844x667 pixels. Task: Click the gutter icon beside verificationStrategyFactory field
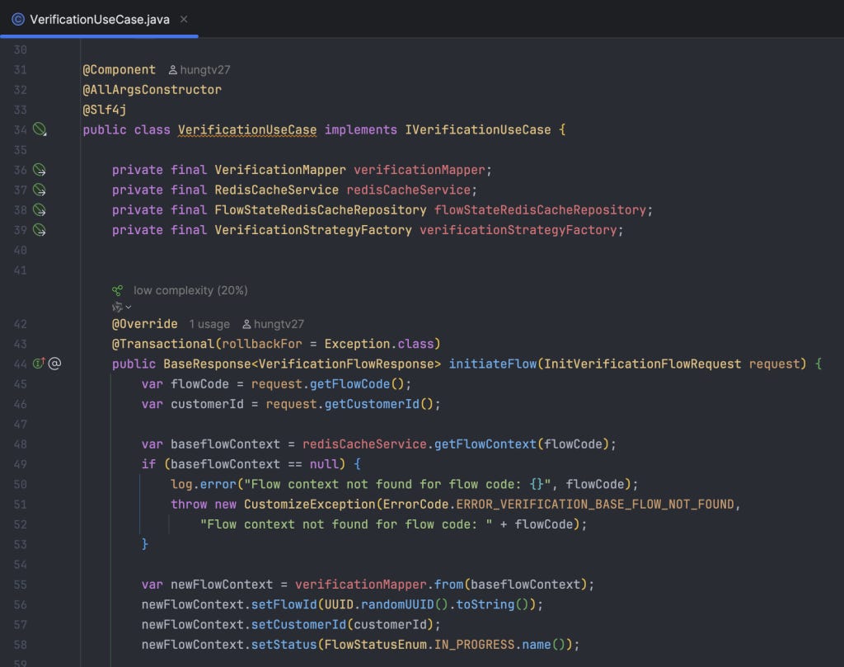tap(40, 230)
